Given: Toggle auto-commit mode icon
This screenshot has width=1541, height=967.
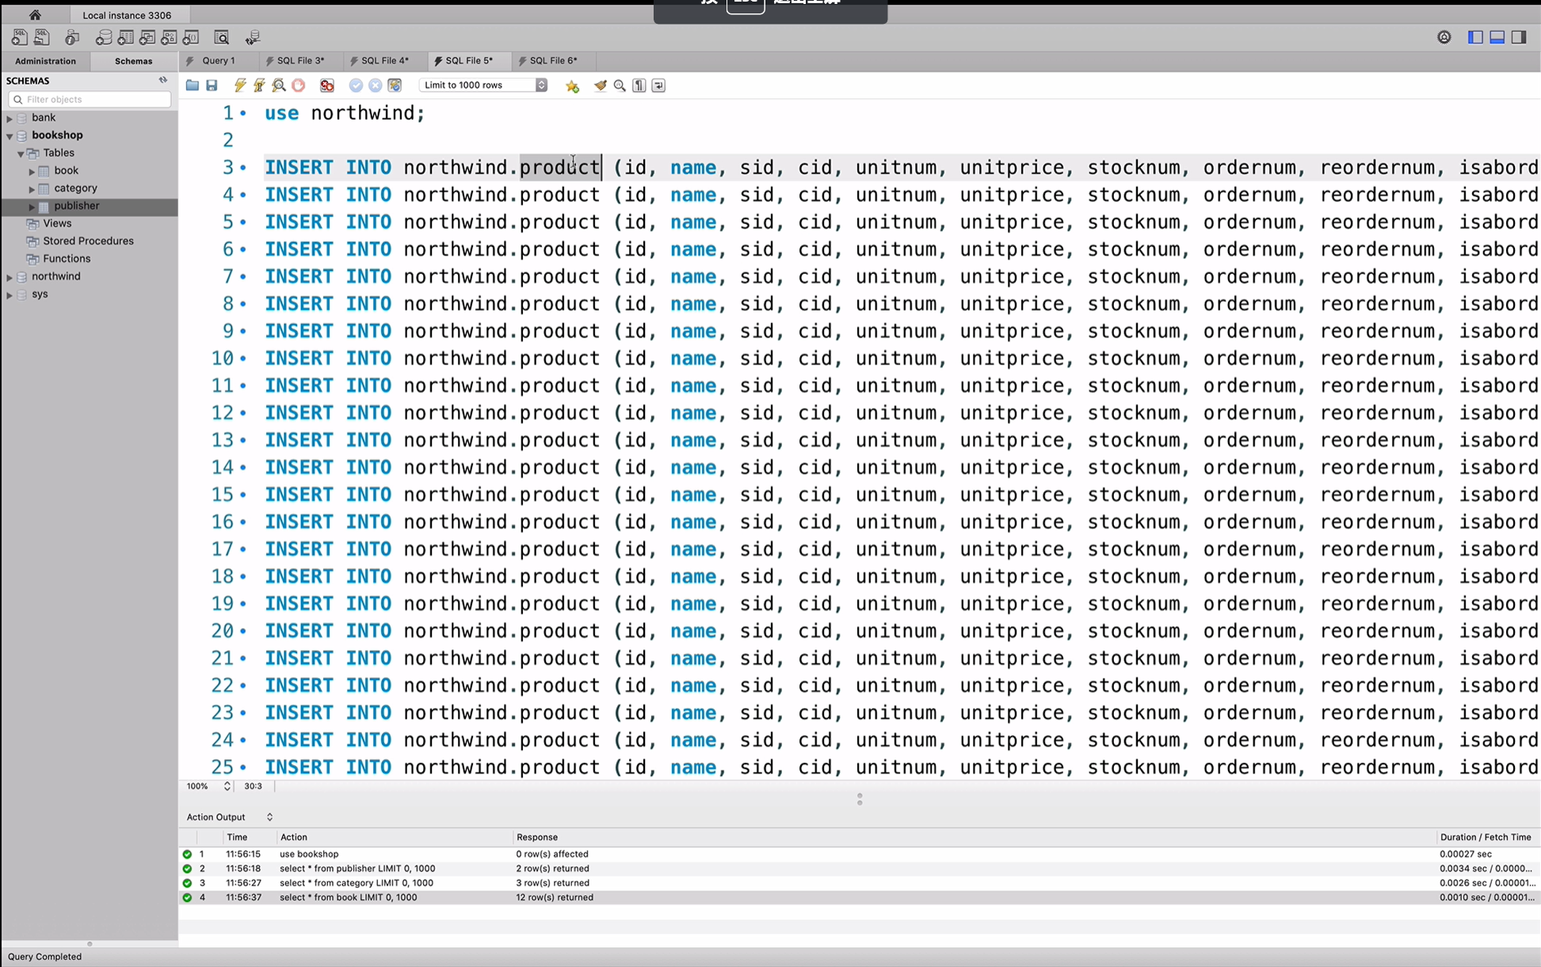Looking at the screenshot, I should coord(395,86).
